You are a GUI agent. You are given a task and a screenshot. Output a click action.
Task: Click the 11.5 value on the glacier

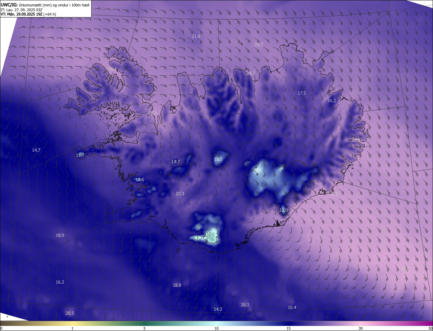[x=218, y=159]
